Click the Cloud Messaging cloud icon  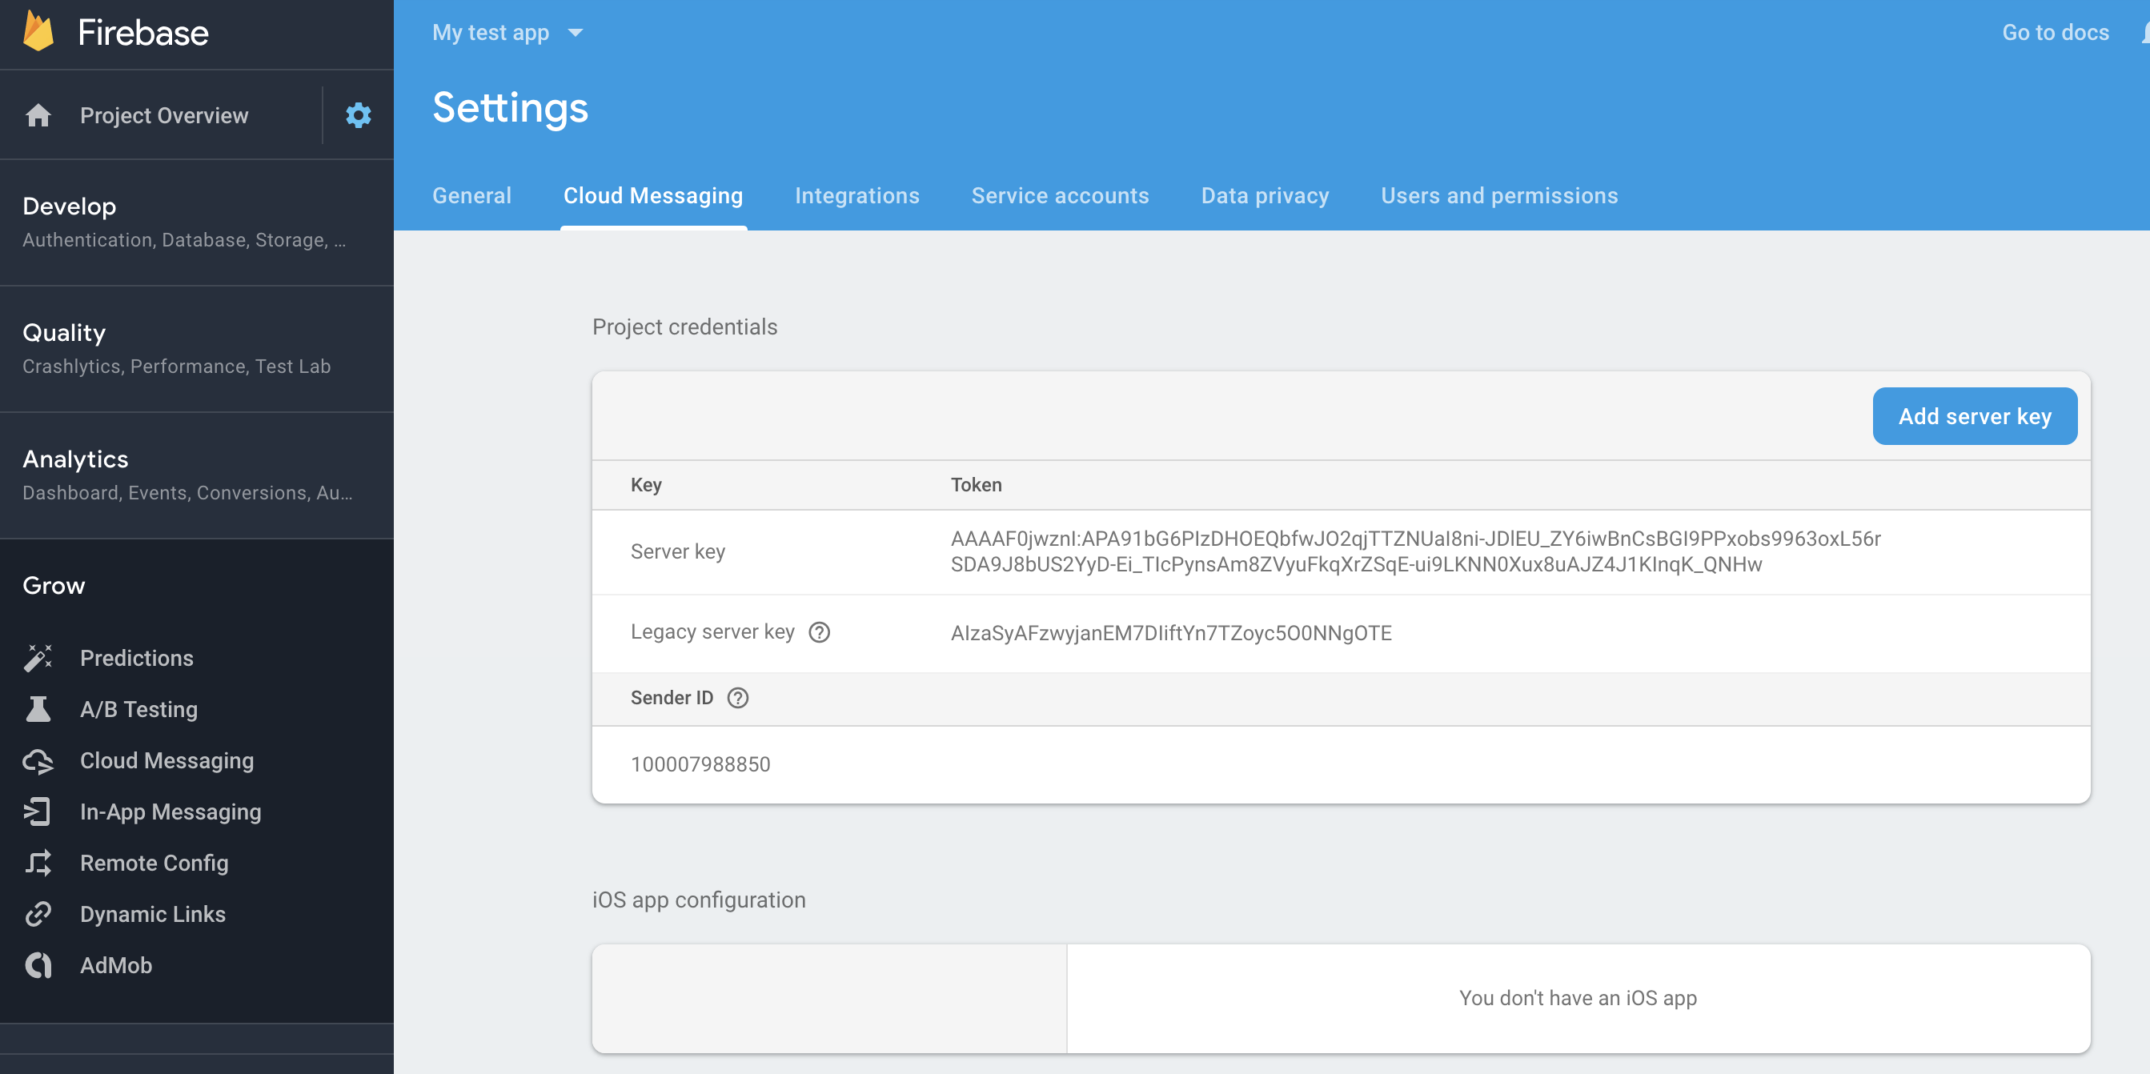(38, 761)
